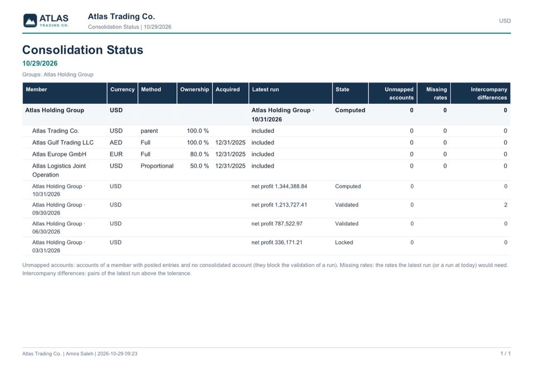The width and height of the screenshot is (533, 376).
Task: Click the 'Atlas Trading Co.' member cell in the table
Action: click(56, 131)
